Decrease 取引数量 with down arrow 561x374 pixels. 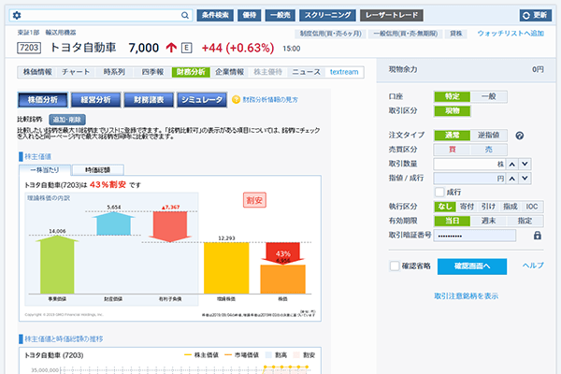(525, 164)
